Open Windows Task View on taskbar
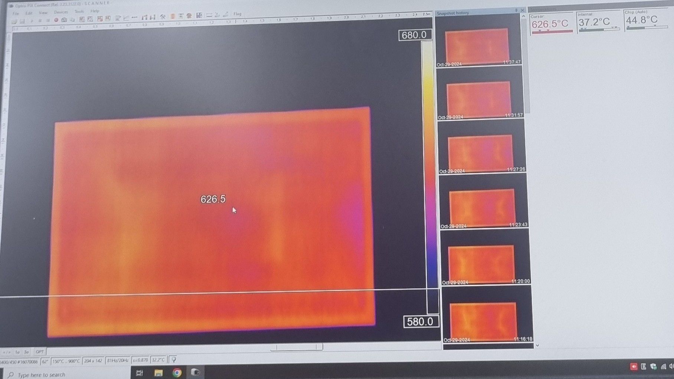 point(140,373)
